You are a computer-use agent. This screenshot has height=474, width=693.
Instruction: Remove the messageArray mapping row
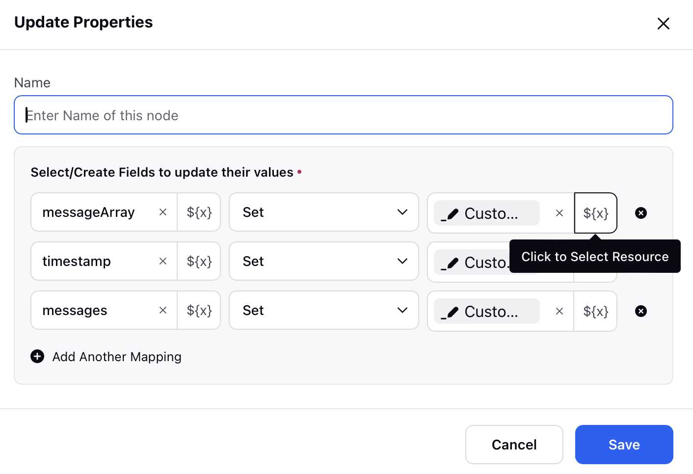click(641, 213)
